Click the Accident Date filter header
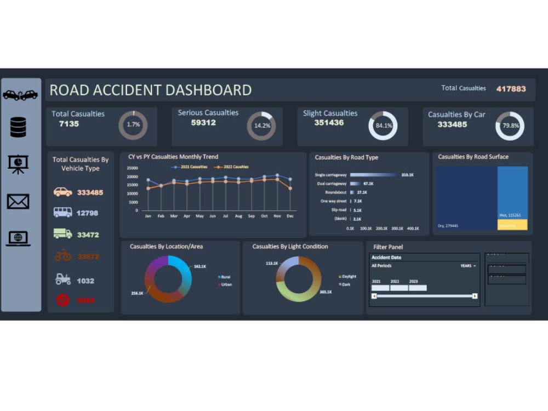The width and height of the screenshot is (548, 411). pyautogui.click(x=386, y=257)
